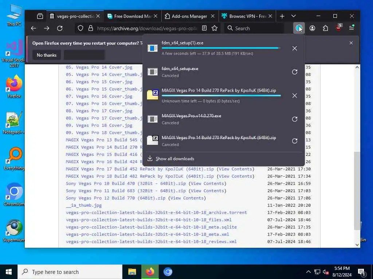Open the Firefox account icon
This screenshot has height=279, width=373.
(x=312, y=28)
